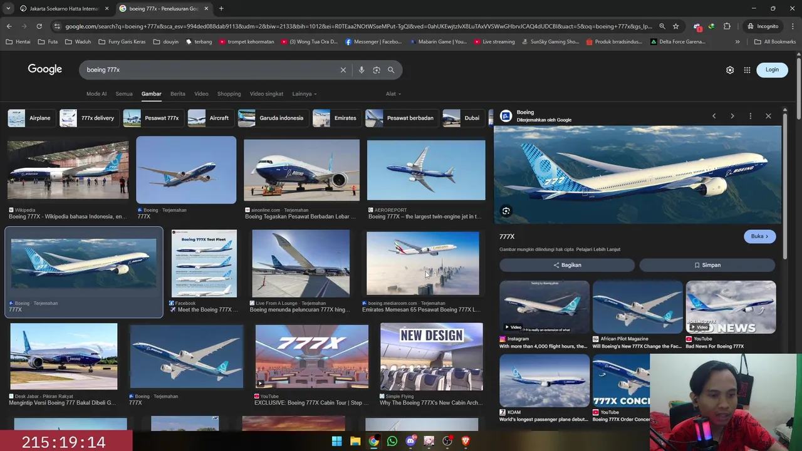Open the AEROREPORT Boeing 777X thumbnail
The width and height of the screenshot is (802, 451).
[426, 170]
